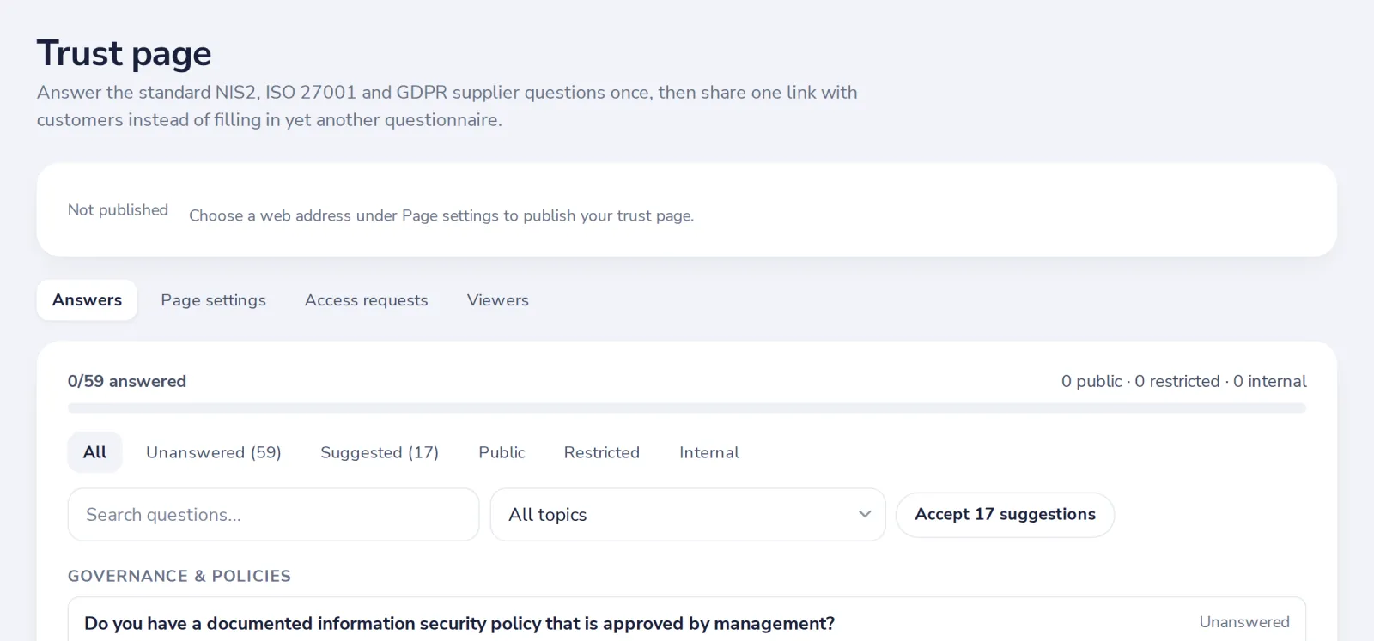Filter answers by Public
The image size is (1374, 641).
(502, 452)
